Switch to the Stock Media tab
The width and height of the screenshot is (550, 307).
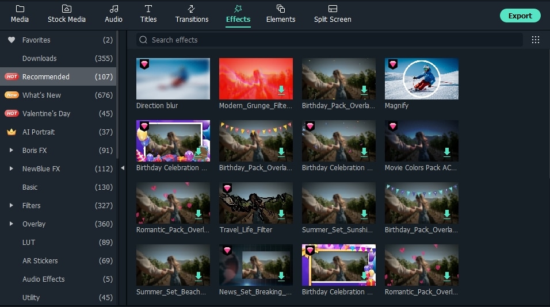point(67,14)
